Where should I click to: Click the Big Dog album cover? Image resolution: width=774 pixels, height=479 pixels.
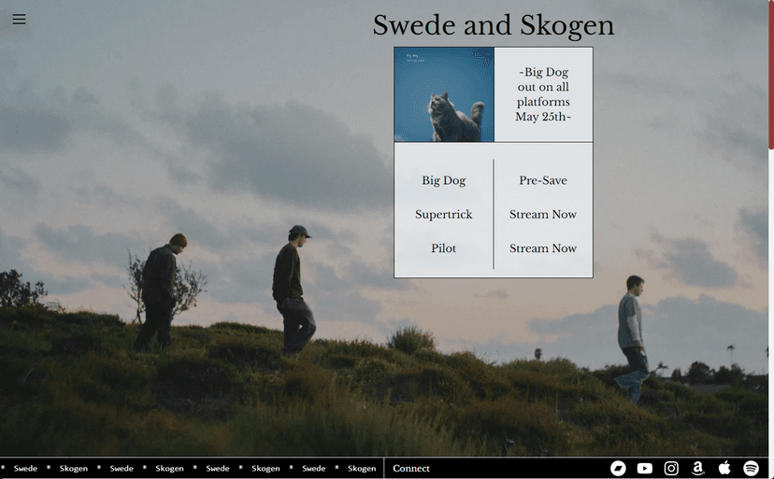(444, 94)
